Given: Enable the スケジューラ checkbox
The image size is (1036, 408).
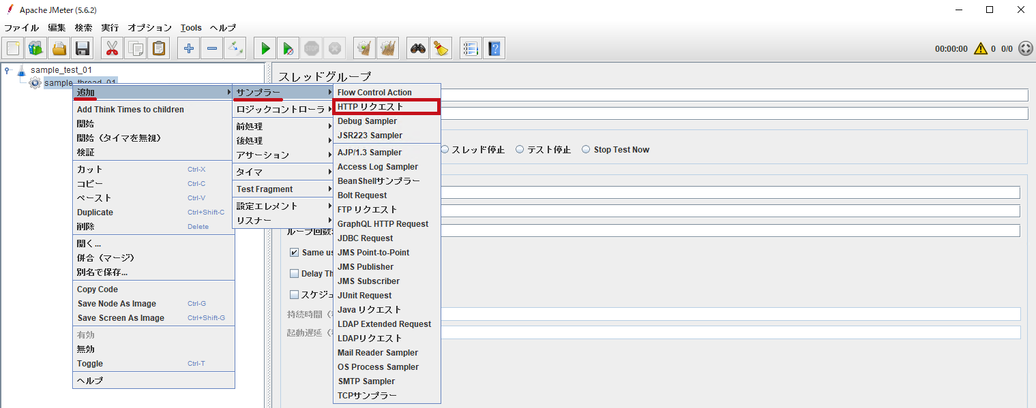Looking at the screenshot, I should (x=295, y=295).
